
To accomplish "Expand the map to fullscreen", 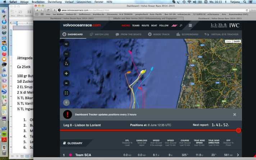I will click(66, 93).
